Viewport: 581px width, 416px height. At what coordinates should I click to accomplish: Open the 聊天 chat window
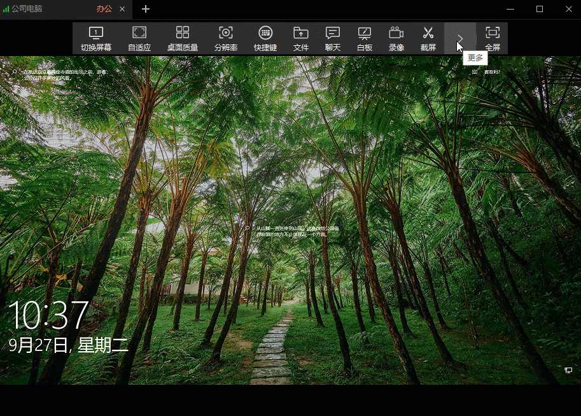(x=333, y=39)
